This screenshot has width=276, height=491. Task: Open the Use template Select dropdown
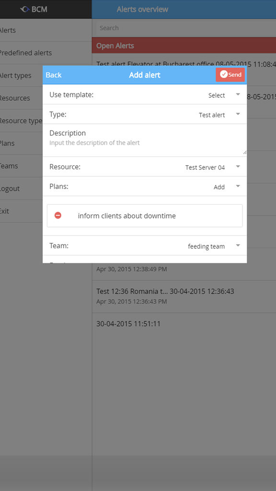(x=224, y=95)
